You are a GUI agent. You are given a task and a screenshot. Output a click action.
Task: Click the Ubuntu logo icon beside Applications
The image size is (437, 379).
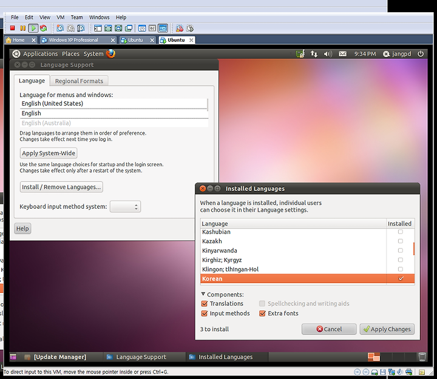coord(16,54)
